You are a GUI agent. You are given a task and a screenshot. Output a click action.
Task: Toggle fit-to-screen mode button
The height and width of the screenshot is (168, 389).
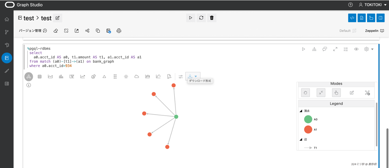click(x=321, y=93)
